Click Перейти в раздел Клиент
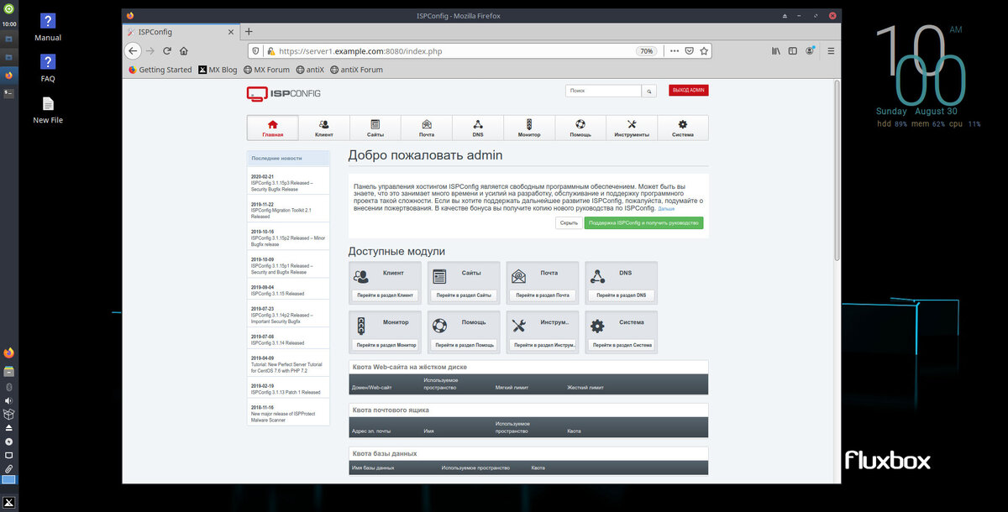This screenshot has width=1008, height=512. (x=385, y=295)
